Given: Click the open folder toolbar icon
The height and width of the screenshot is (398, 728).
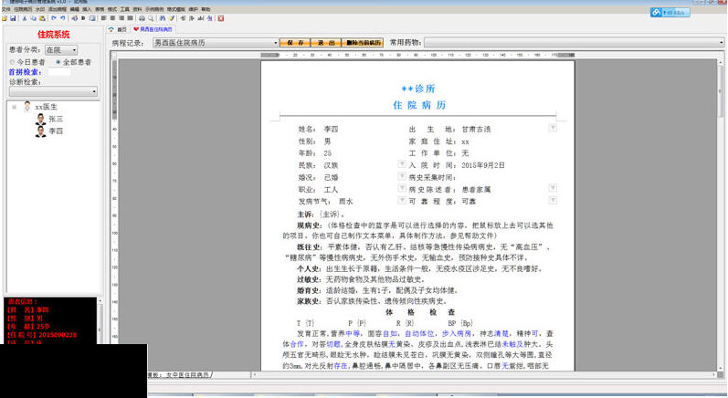Looking at the screenshot, I should (5, 18).
